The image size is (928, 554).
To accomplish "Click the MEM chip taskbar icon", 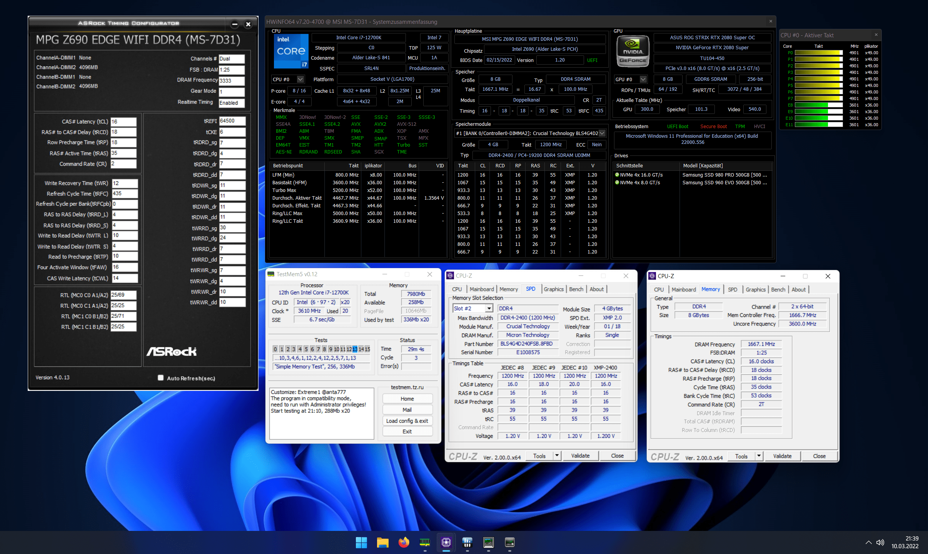I will pos(509,542).
